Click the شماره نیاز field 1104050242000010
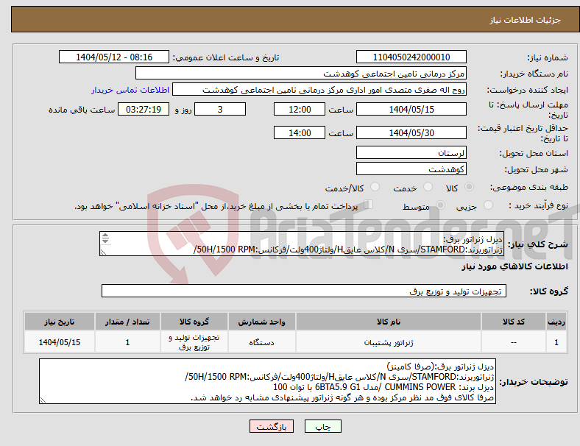Image resolution: width=580 pixels, height=446 pixels. (411, 57)
